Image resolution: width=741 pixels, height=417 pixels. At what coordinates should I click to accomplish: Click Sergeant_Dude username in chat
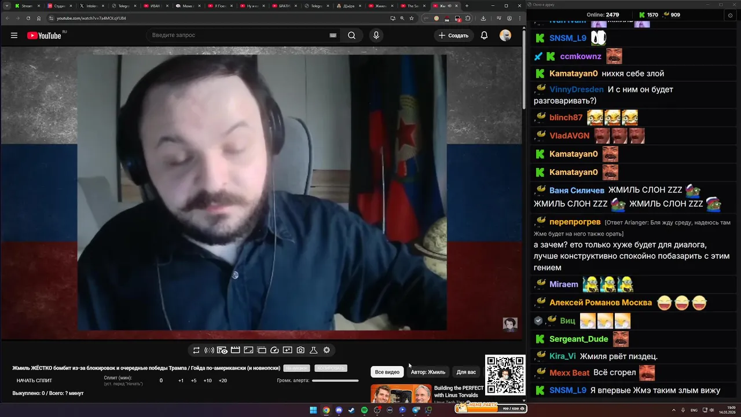coord(578,339)
